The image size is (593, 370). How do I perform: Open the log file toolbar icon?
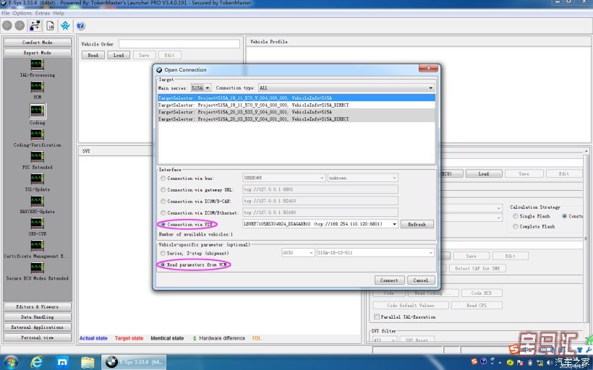click(x=51, y=26)
